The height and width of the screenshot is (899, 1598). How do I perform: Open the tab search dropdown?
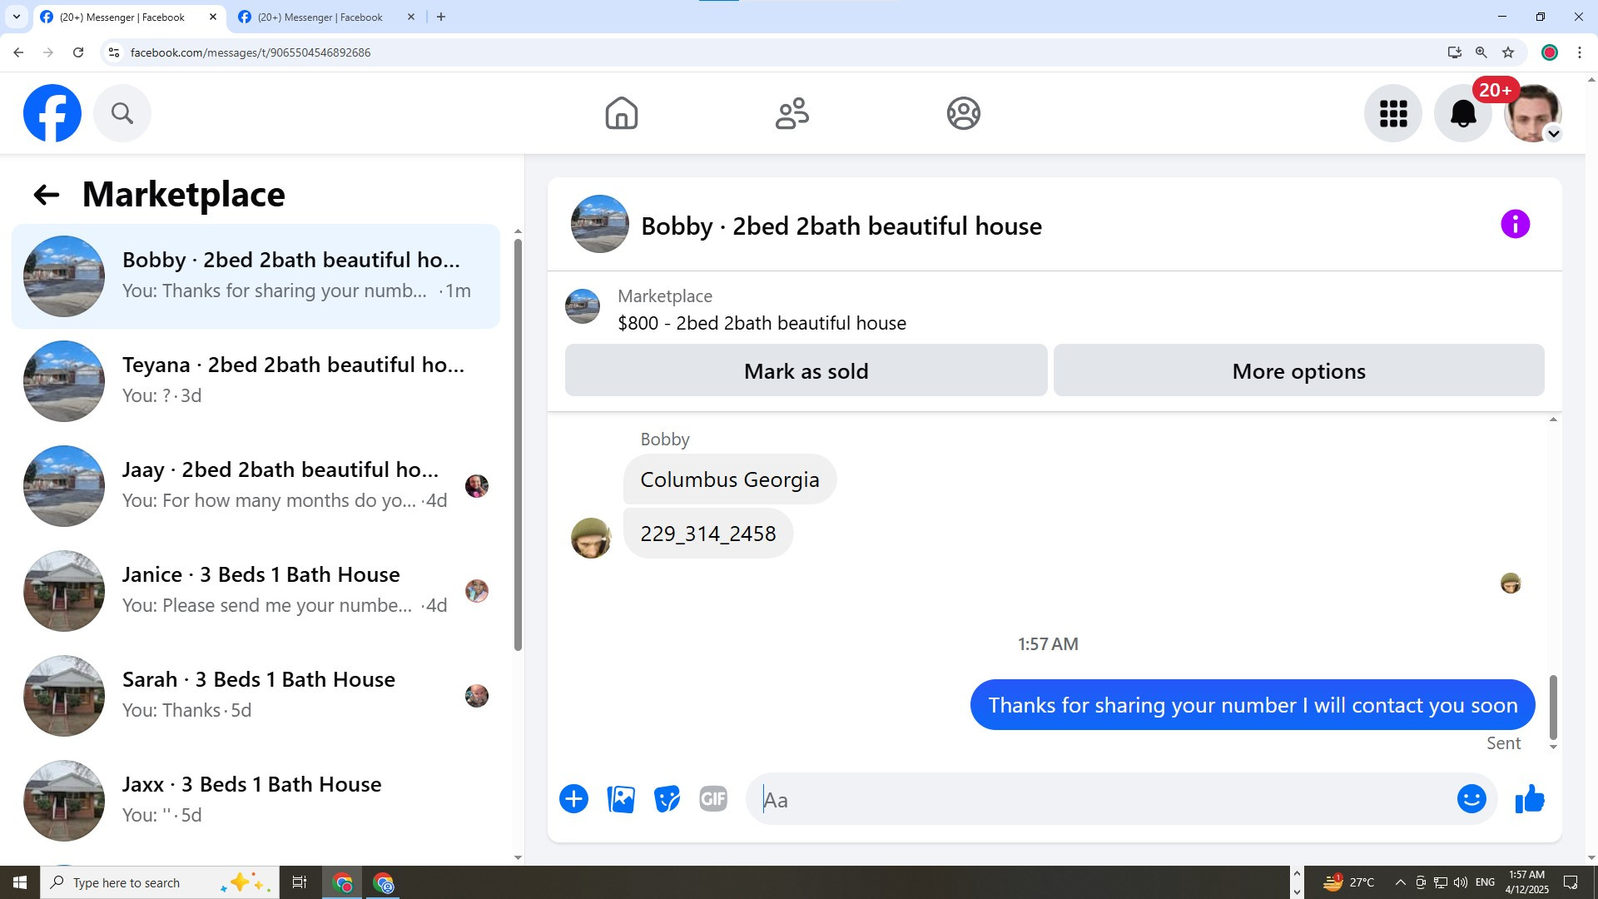coord(17,17)
